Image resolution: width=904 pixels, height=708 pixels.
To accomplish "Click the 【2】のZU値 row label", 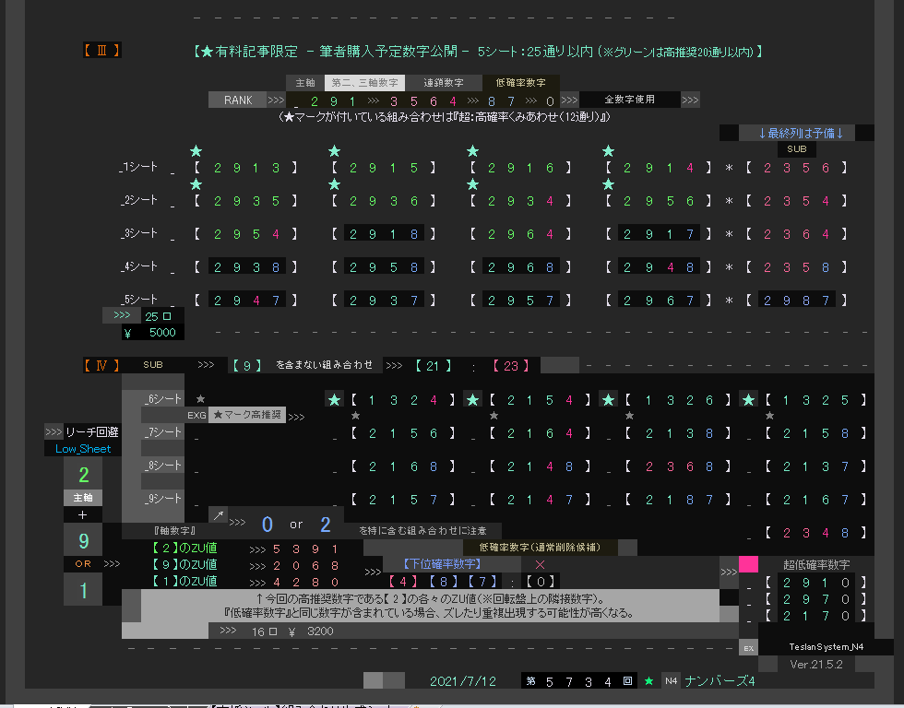I will 184,549.
